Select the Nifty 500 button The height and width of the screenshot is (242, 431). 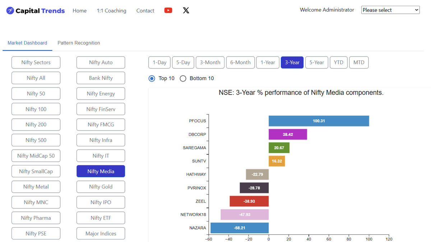pos(36,140)
